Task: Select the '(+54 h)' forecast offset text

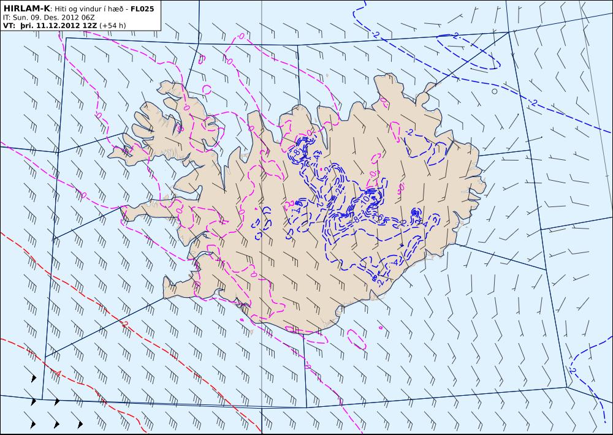Action: tap(113, 26)
